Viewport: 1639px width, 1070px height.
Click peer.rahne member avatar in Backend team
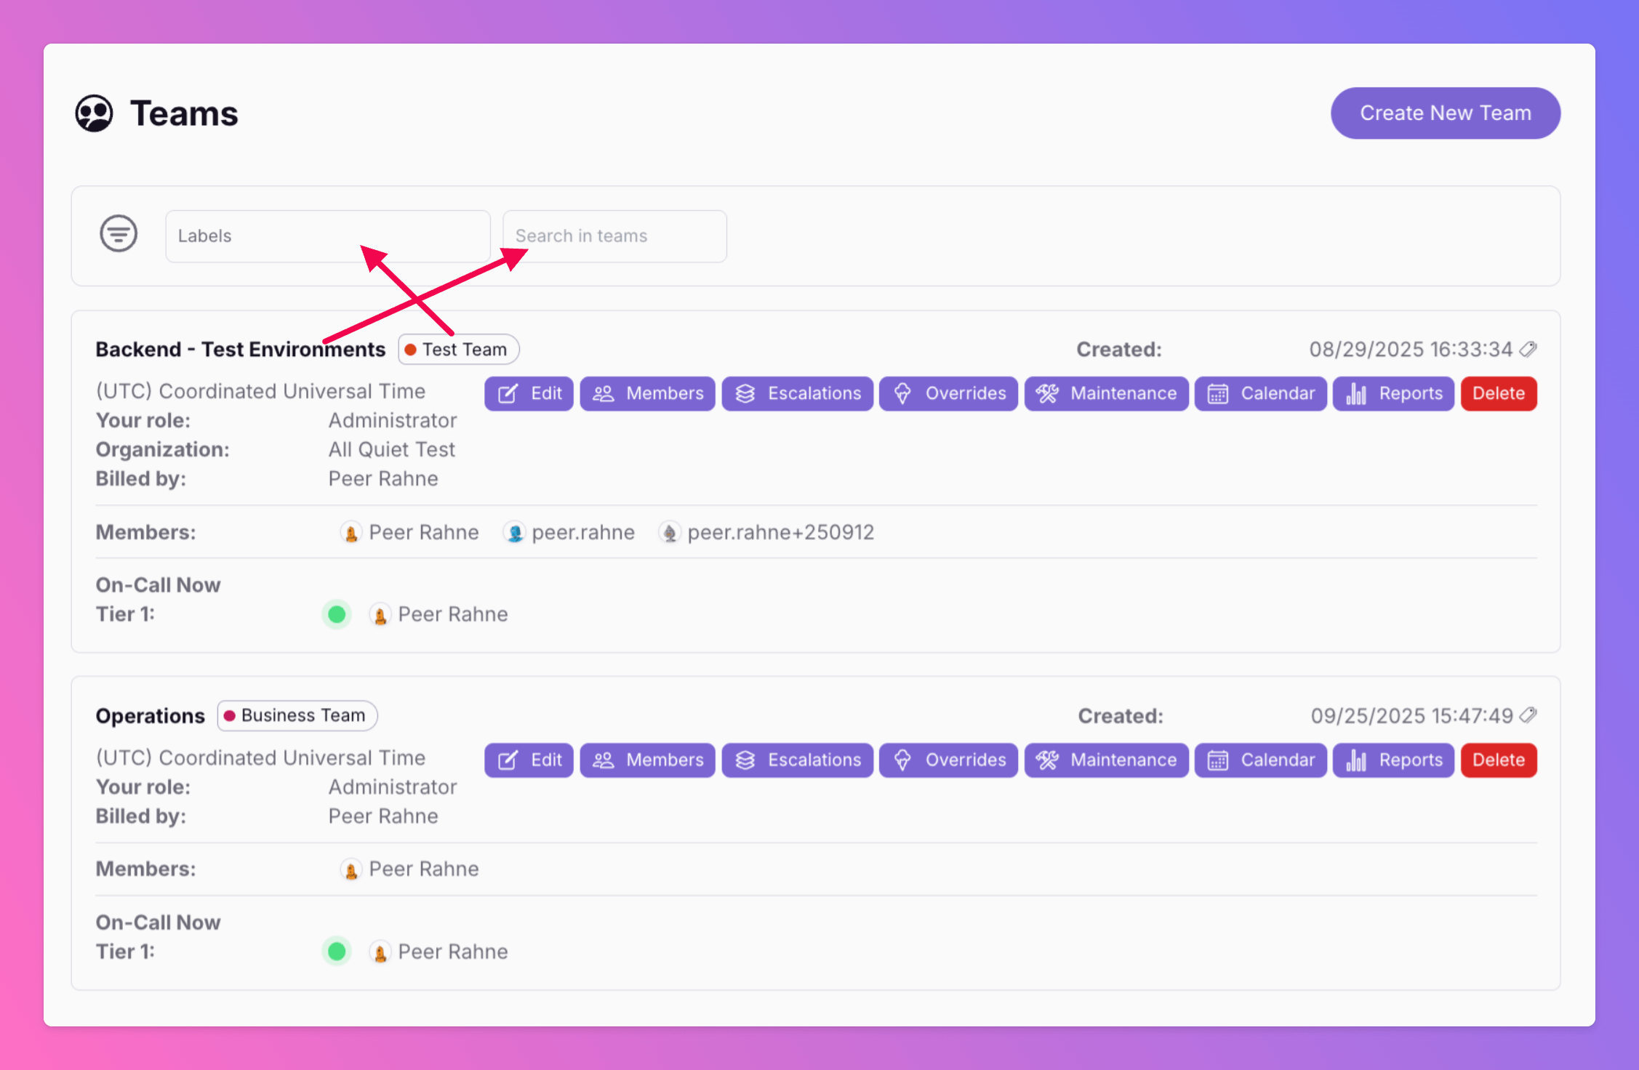tap(514, 533)
